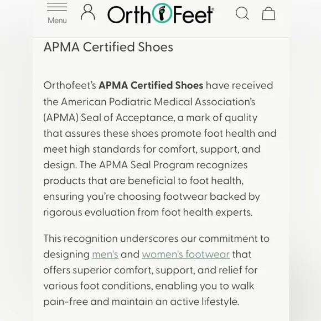Open the hamburger menu icon
This screenshot has height=321, width=321.
coord(57,7)
